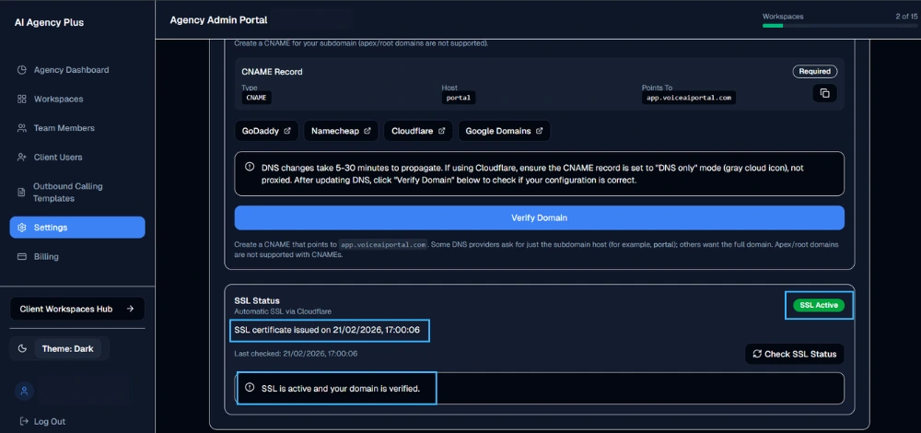Click the Verify Domain button
This screenshot has height=433, width=921.
539,218
